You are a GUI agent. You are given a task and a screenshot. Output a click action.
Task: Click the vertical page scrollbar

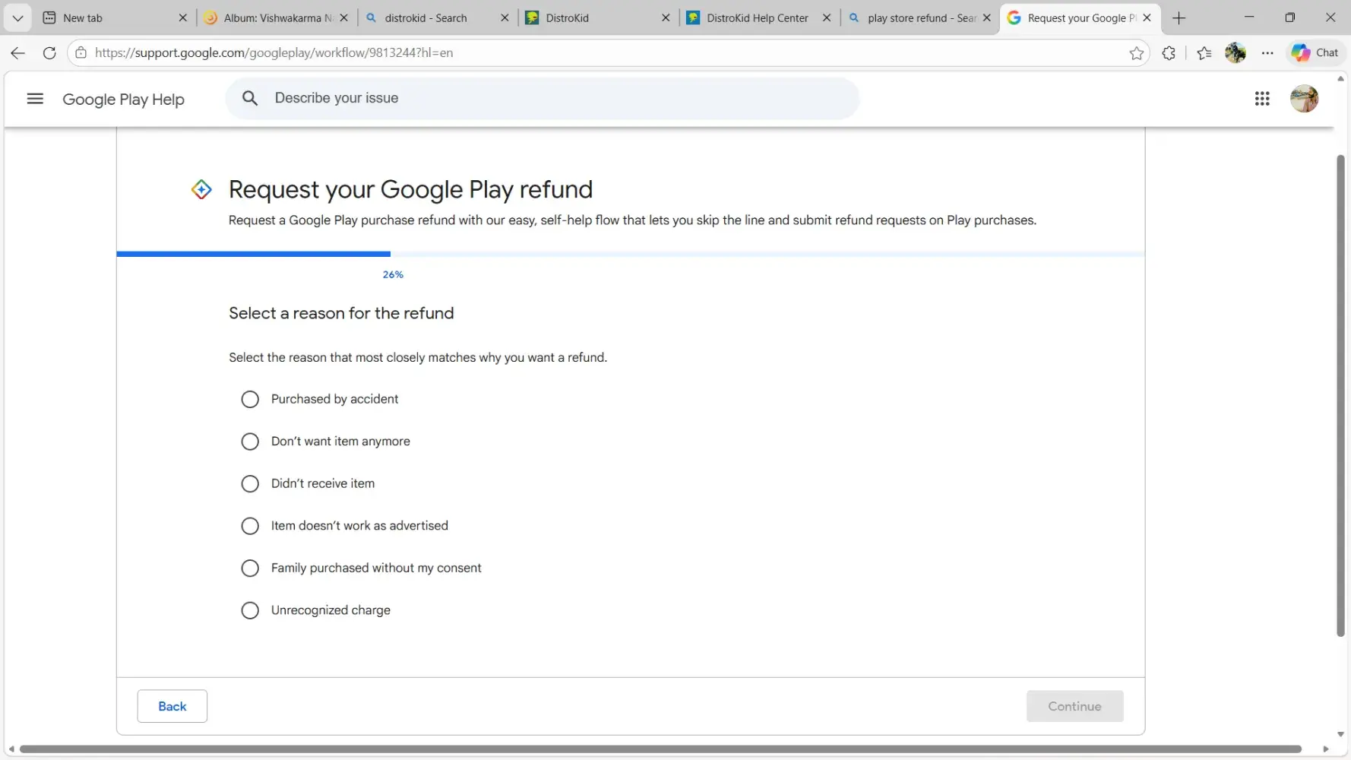click(1340, 395)
